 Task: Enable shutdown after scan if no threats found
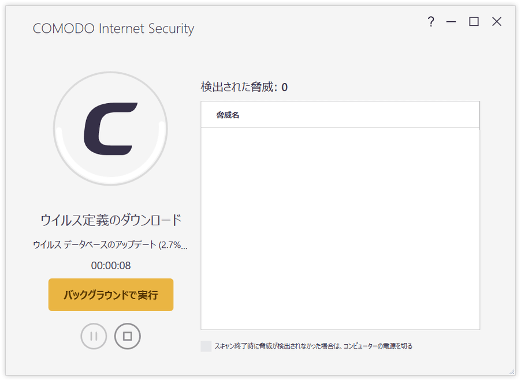point(206,346)
